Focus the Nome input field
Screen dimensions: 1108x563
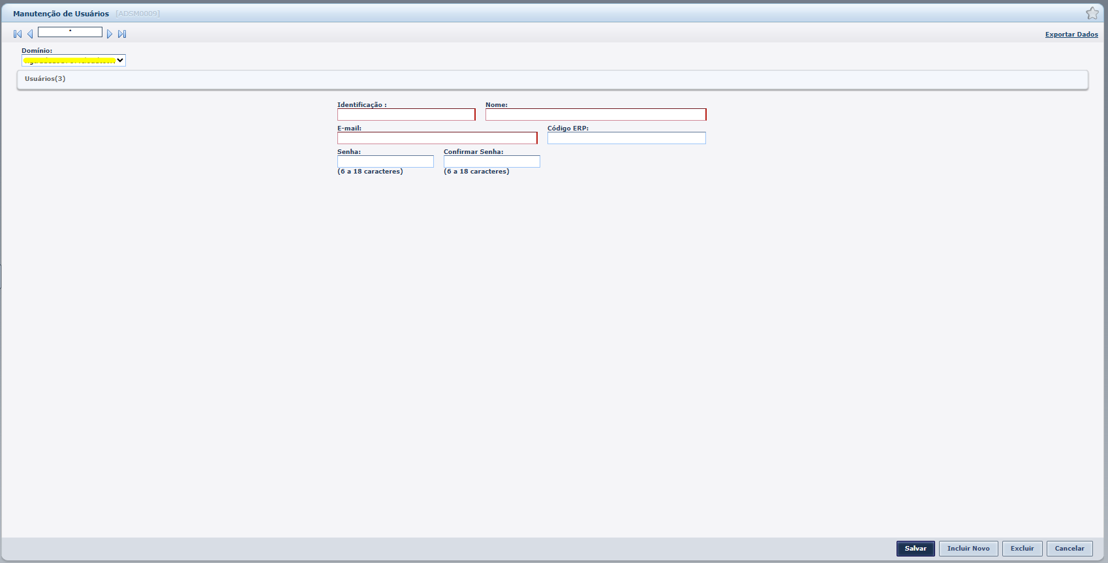coord(596,115)
